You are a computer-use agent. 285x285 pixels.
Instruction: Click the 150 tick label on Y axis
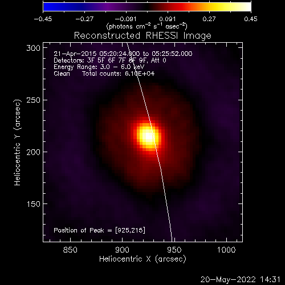pos(33,204)
